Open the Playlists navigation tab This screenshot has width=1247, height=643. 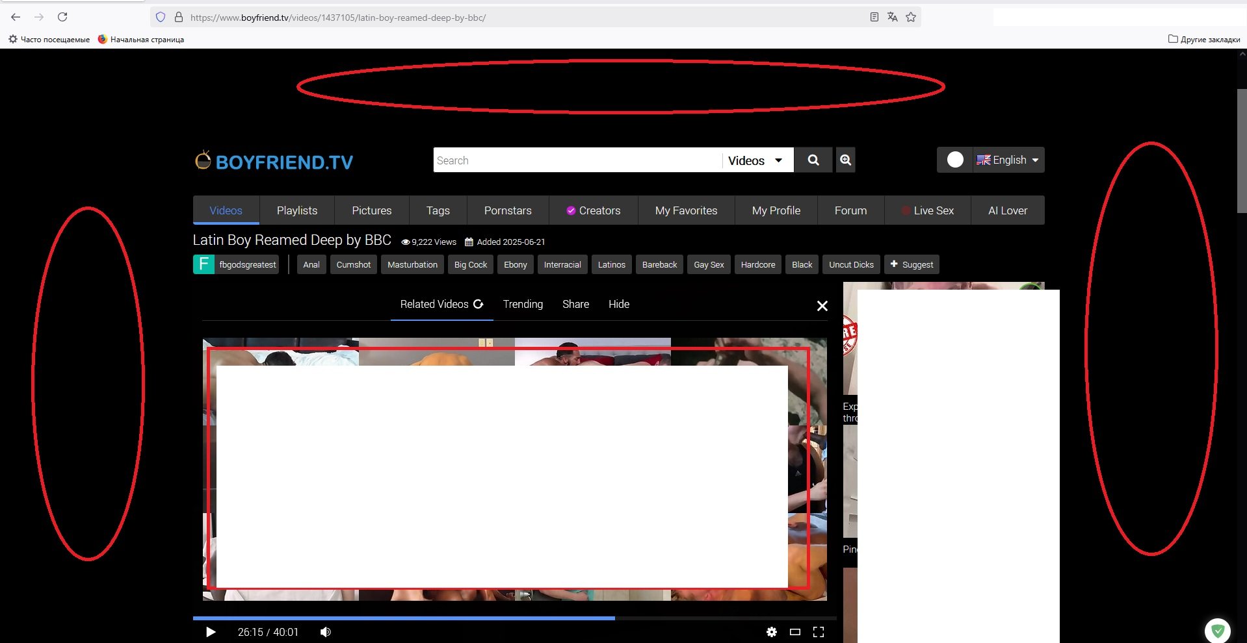click(x=296, y=210)
